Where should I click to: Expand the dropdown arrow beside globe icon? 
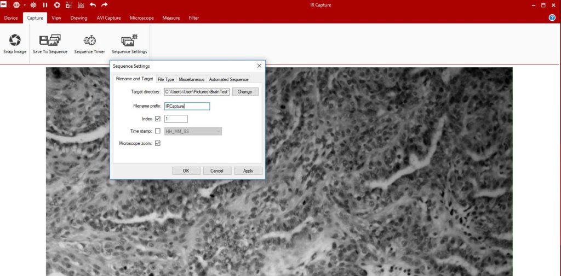25,5
